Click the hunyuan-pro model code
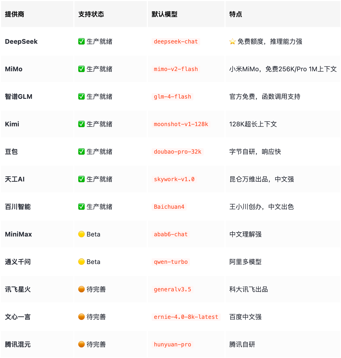This screenshot has width=341, height=358. [x=173, y=345]
